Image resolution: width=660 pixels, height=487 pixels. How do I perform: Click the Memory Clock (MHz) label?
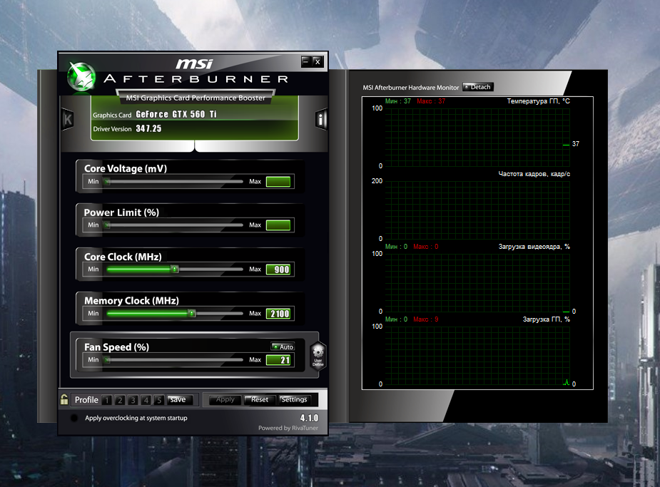pyautogui.click(x=131, y=301)
